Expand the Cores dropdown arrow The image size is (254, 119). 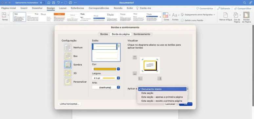point(170,15)
